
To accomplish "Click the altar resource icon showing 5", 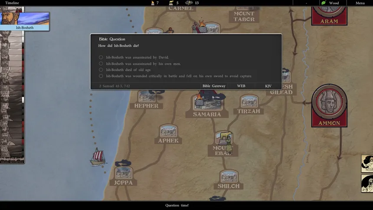I will (x=171, y=3).
